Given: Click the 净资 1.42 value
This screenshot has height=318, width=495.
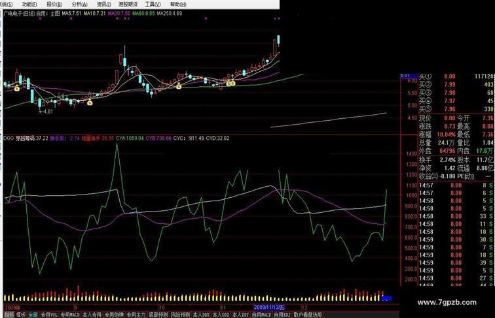Looking at the screenshot, I should pos(450,168).
